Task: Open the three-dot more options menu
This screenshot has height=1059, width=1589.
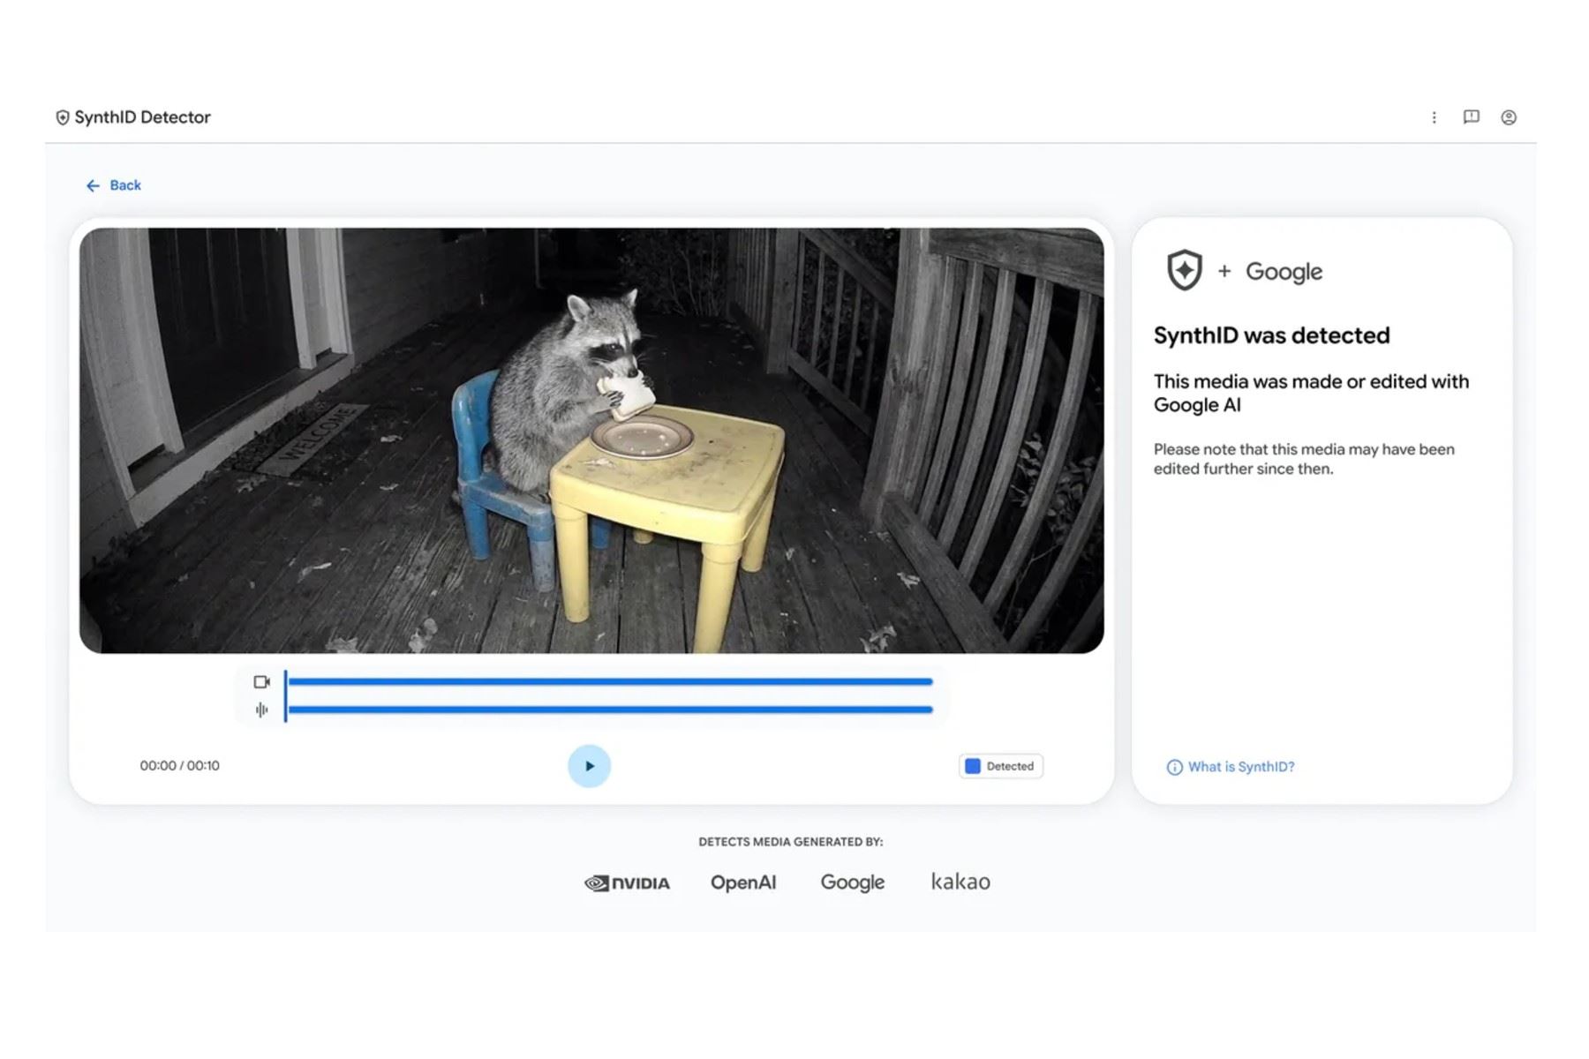Action: click(x=1434, y=117)
